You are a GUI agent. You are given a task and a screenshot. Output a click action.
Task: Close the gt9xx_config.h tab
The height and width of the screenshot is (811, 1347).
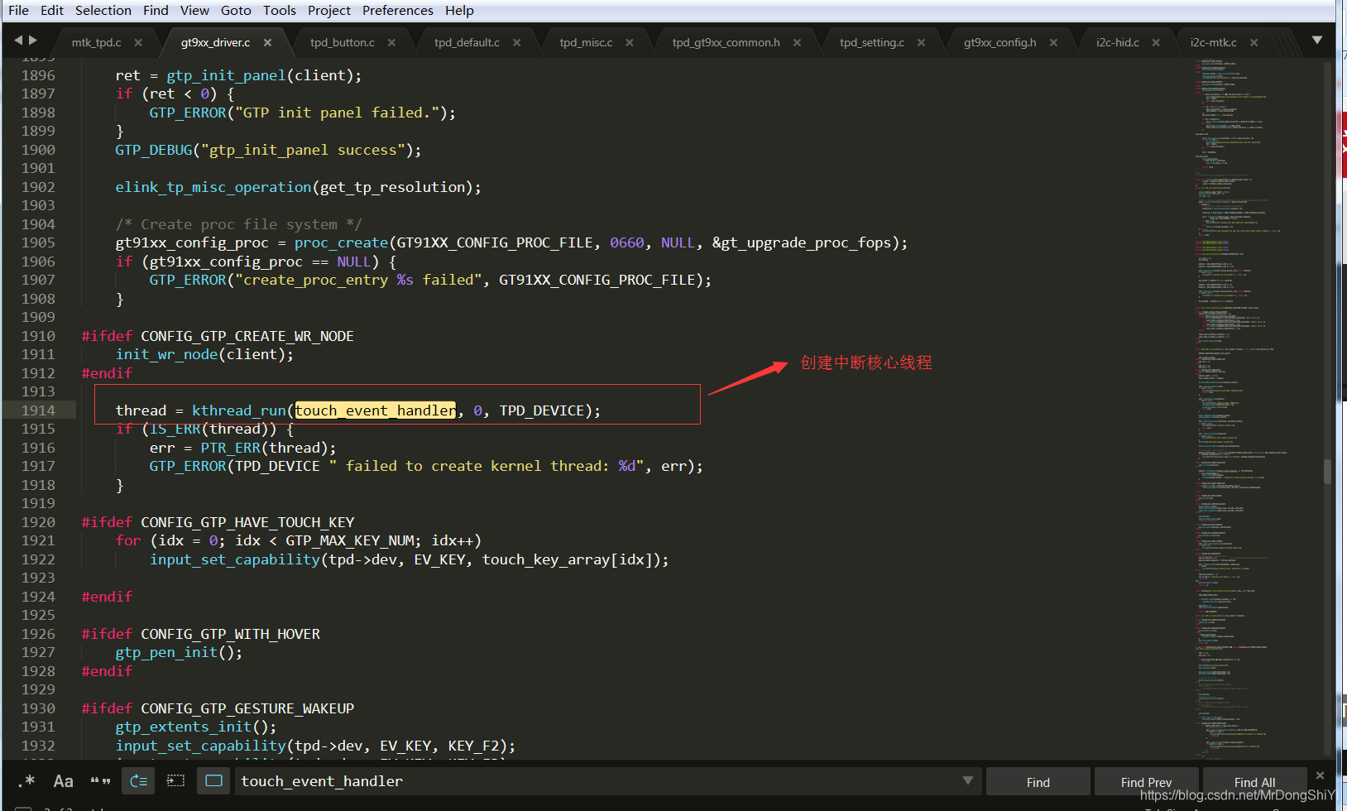pyautogui.click(x=1053, y=42)
